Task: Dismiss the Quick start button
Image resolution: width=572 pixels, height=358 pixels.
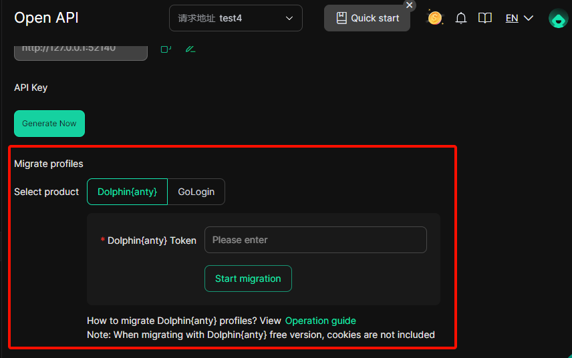Action: point(410,5)
